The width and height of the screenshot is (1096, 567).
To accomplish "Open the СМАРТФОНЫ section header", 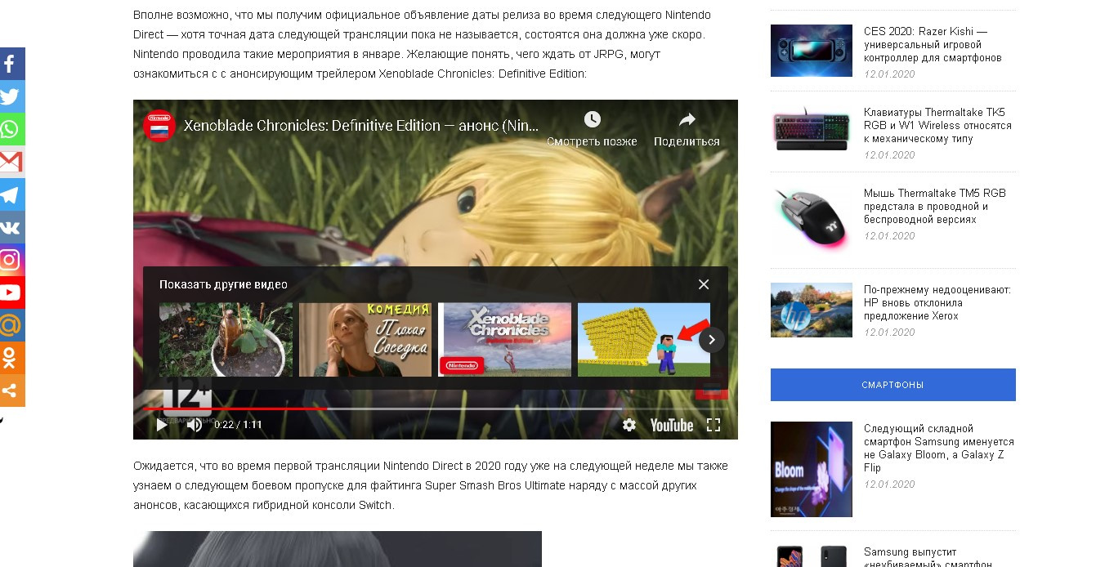I will (x=892, y=385).
